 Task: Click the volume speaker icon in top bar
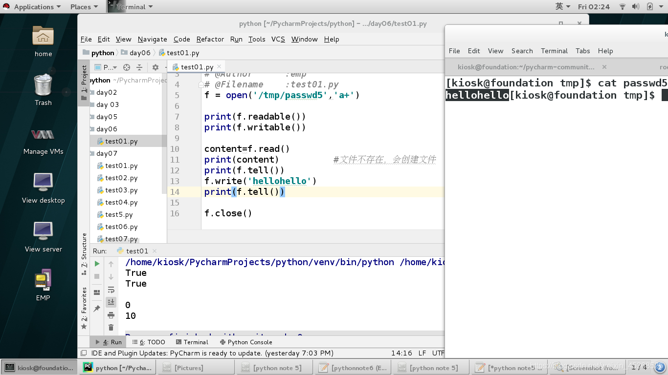pyautogui.click(x=636, y=6)
